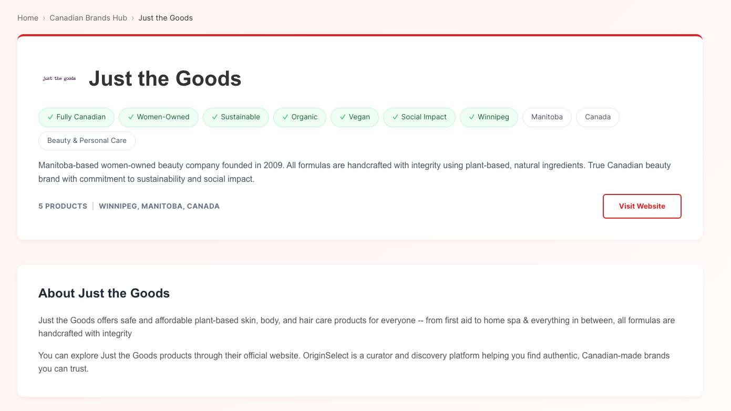Click the checkmark icon on Fully Canadian badge
Screen dimensions: 731x411
tap(50, 117)
